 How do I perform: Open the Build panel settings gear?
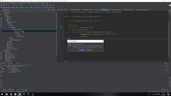coord(165,63)
